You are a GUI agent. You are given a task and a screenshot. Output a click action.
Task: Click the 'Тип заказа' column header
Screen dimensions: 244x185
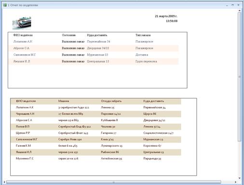click(x=143, y=35)
